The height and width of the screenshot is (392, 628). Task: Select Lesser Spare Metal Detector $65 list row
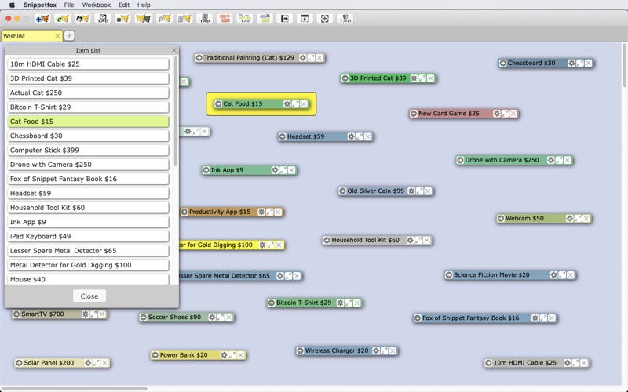click(x=88, y=251)
